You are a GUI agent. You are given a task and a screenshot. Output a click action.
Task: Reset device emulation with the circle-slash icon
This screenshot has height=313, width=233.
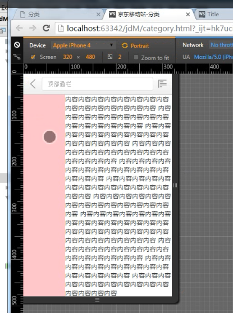[x=17, y=45]
